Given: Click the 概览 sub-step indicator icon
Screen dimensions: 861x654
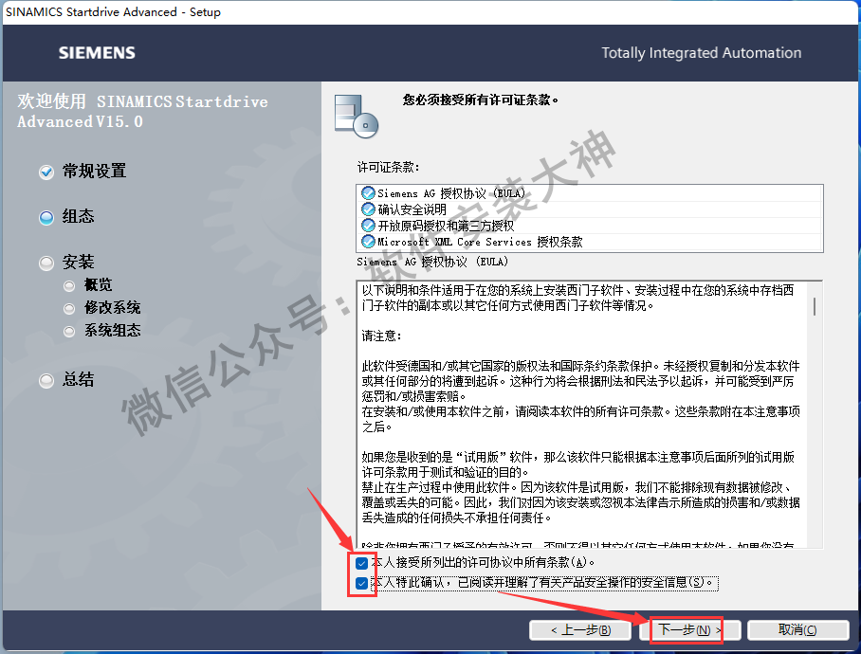Looking at the screenshot, I should [69, 286].
